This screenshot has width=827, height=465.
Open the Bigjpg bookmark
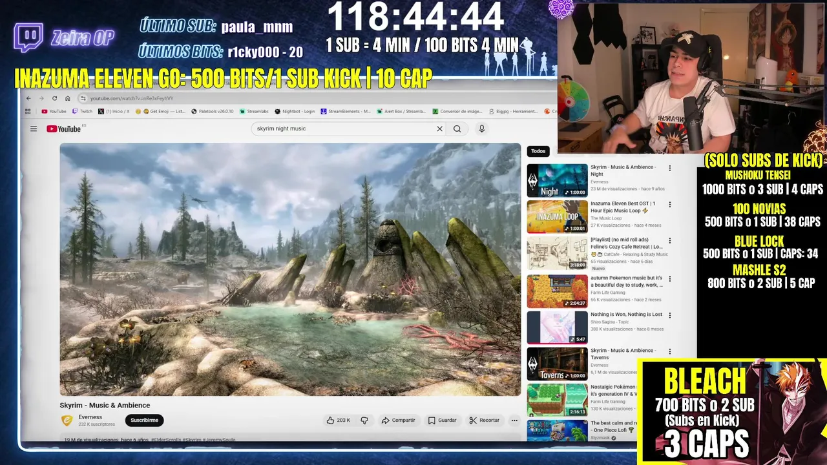pyautogui.click(x=513, y=111)
